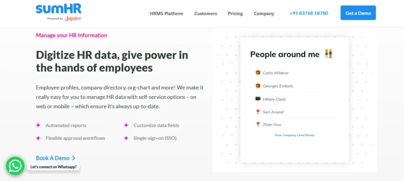This screenshot has height=181, width=404.
Task: Click pin icon beside Zhan Huo
Action: 258,125
